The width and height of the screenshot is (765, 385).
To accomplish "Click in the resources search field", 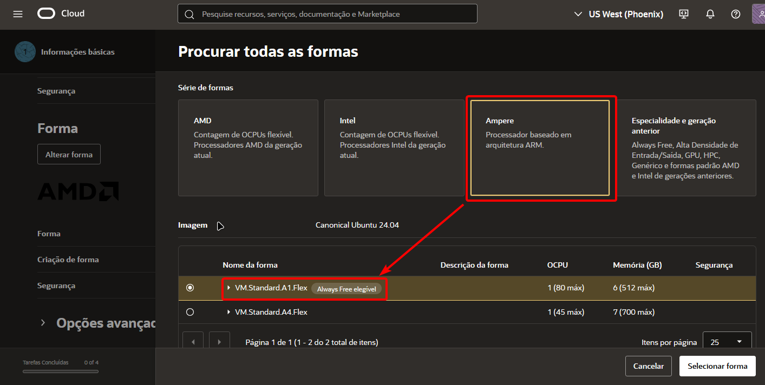I will 327,14.
